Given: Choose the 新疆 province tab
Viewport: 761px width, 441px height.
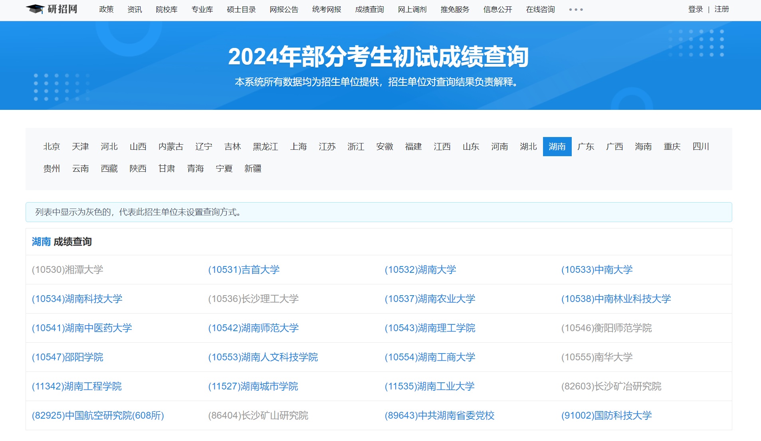Looking at the screenshot, I should 253,169.
